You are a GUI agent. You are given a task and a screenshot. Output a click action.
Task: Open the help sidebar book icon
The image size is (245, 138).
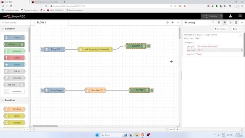pos(219,23)
